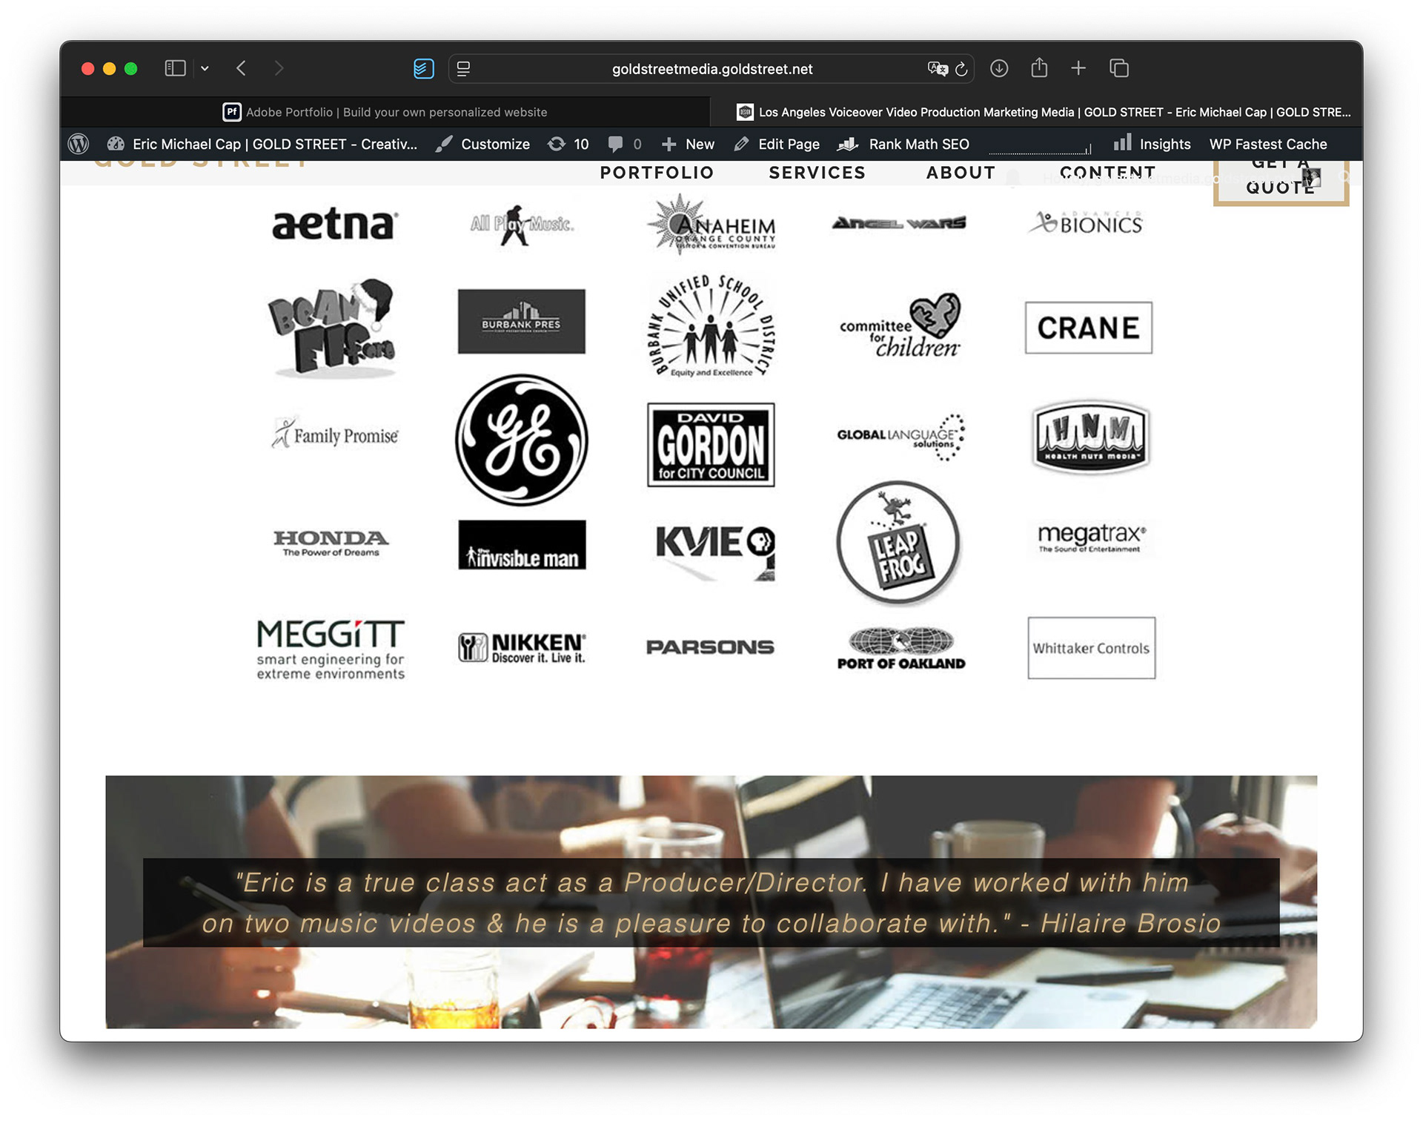Click the Whittaker Controls logo
The width and height of the screenshot is (1423, 1121).
1091,648
